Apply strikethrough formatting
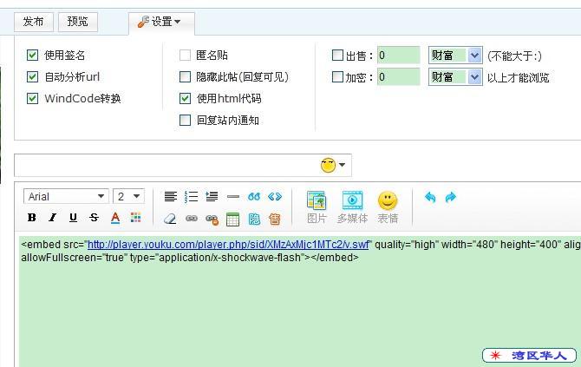Viewport: 581px width, 367px height. [x=95, y=218]
